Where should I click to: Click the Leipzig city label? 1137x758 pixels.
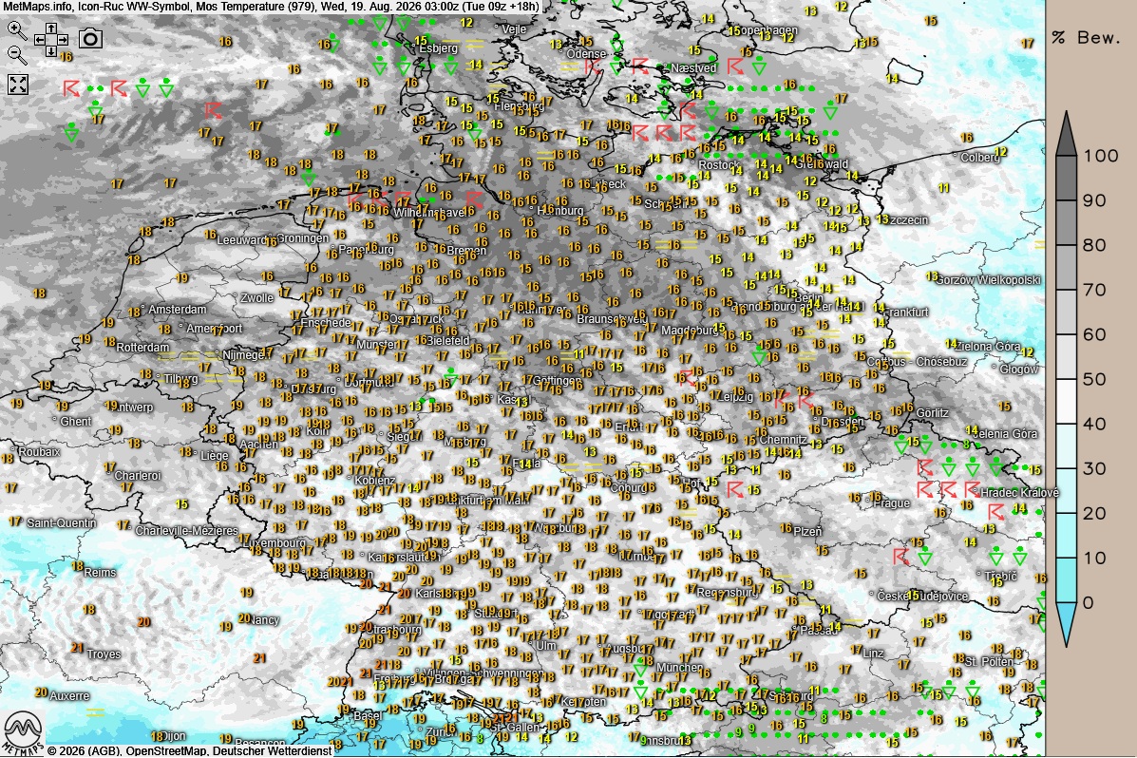[737, 397]
